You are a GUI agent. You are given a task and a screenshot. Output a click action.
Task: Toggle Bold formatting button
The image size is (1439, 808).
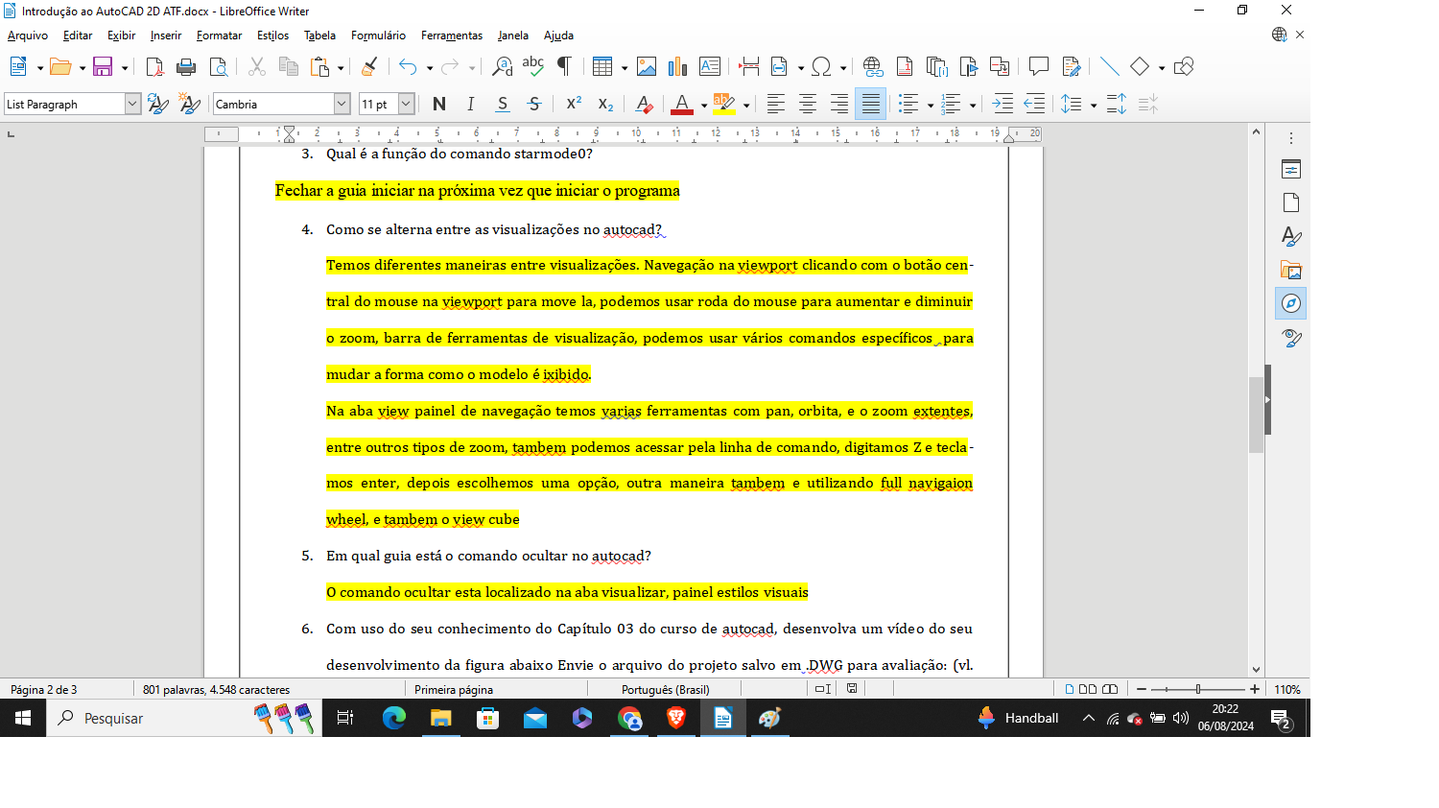tap(439, 104)
